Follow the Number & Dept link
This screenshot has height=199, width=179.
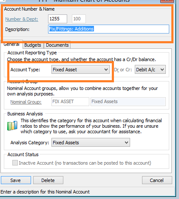[x=22, y=19]
